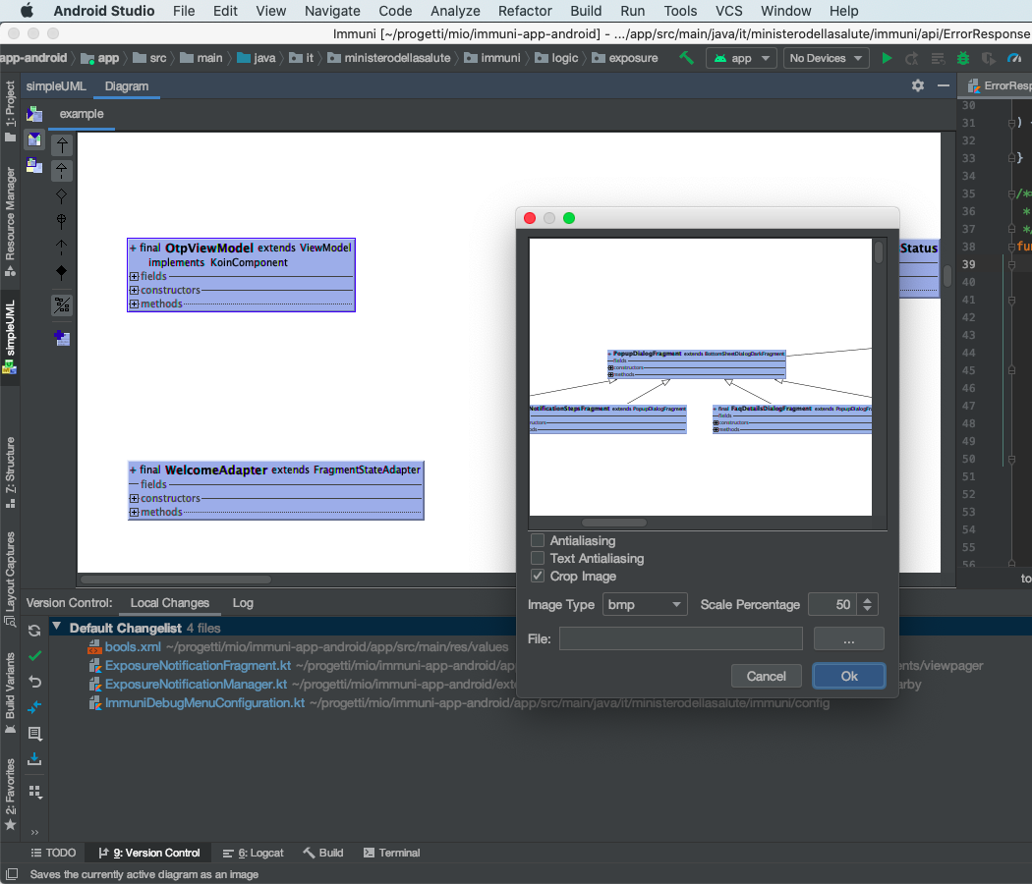Viewport: 1032px width, 884px height.
Task: Select the generalization arrow tool (solid line)
Action: tap(62, 145)
